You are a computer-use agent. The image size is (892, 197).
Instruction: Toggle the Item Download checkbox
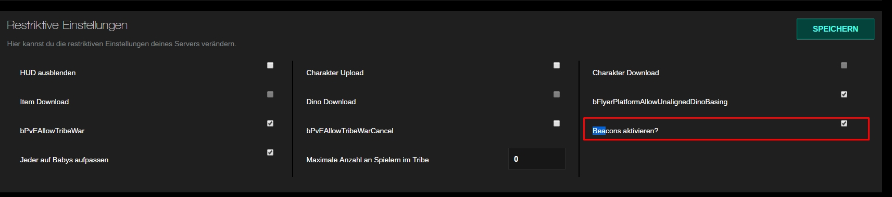(270, 94)
